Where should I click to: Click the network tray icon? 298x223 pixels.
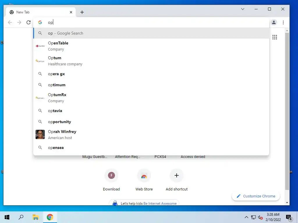[253, 217]
